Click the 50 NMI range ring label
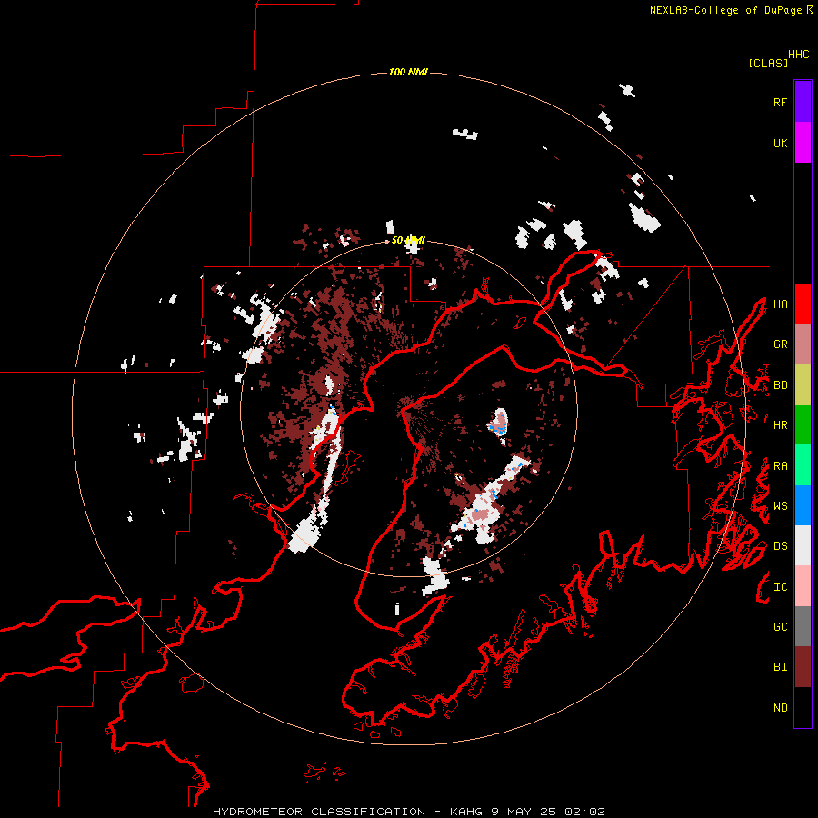 coord(408,240)
